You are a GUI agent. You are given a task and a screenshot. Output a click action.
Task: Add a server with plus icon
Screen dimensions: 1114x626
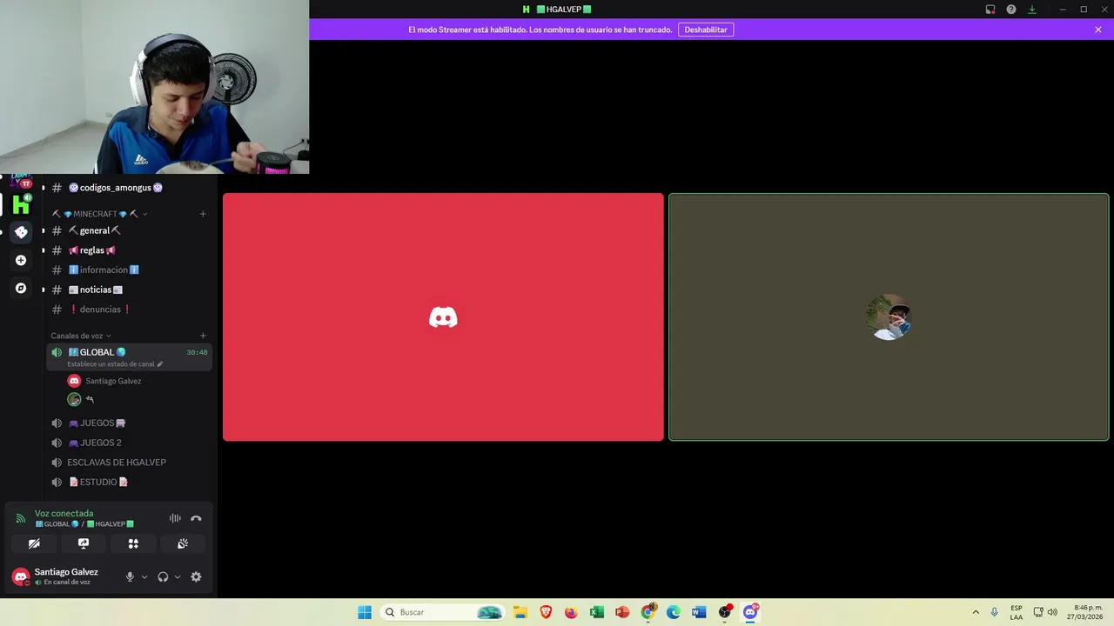(21, 260)
